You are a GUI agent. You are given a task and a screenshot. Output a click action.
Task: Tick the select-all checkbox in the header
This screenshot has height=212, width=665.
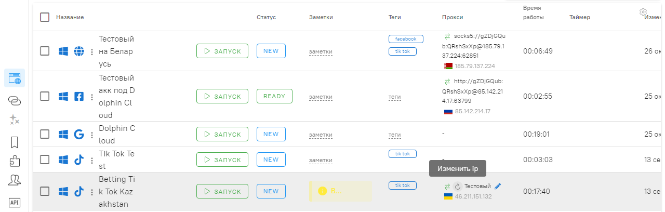point(45,17)
